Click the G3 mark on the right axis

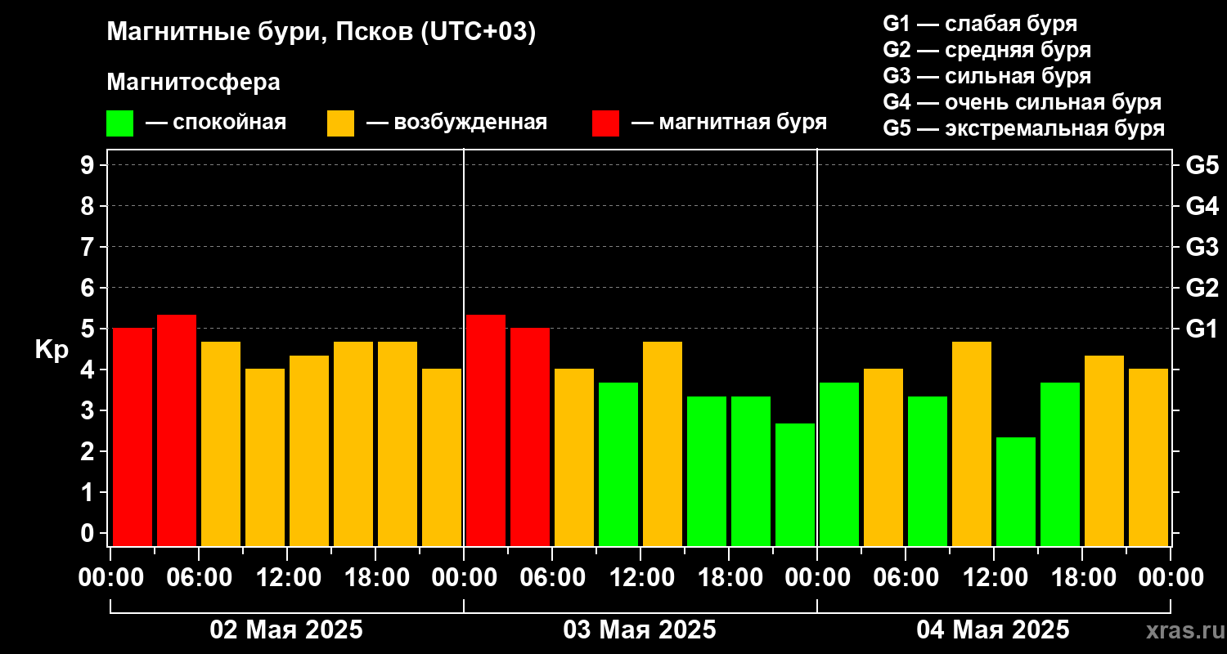point(1202,247)
